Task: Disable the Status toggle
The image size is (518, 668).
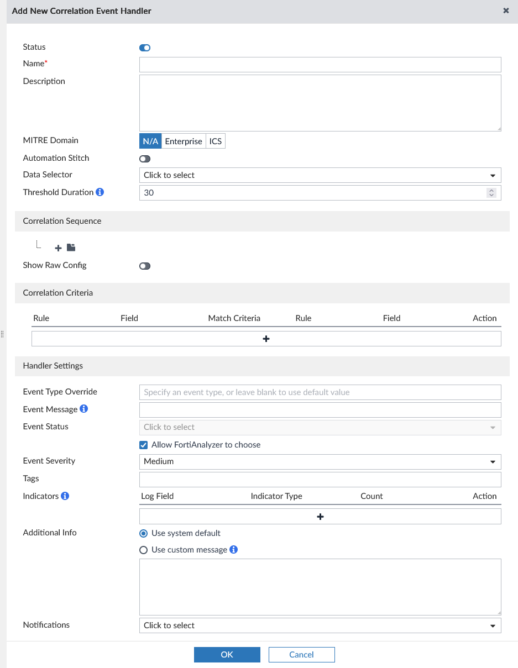Action: [x=144, y=48]
